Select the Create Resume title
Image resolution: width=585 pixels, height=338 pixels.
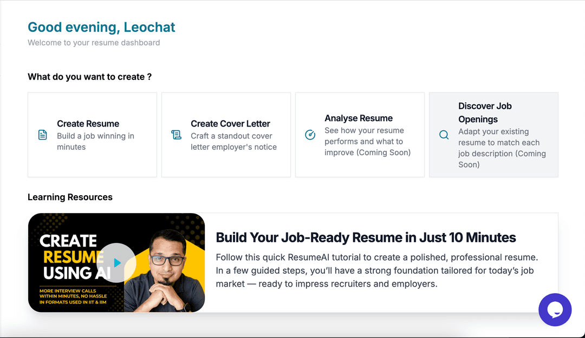click(x=88, y=123)
